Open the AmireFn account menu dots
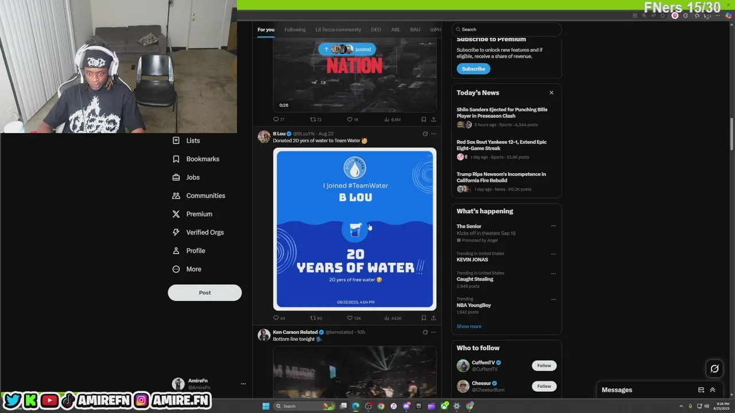The width and height of the screenshot is (735, 413). coord(243,384)
